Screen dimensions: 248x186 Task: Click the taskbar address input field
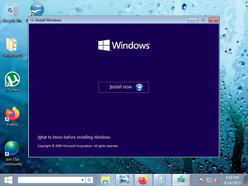50,180
